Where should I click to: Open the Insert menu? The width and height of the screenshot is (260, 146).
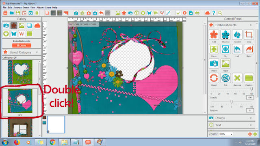pos(26,7)
